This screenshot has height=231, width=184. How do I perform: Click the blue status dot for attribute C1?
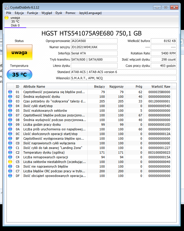coord(10,148)
